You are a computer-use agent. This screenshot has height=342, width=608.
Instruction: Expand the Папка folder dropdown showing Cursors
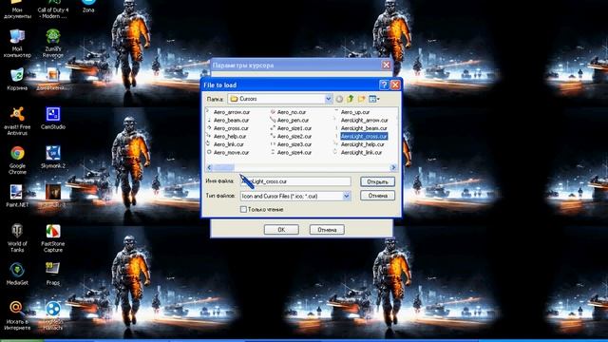point(328,99)
